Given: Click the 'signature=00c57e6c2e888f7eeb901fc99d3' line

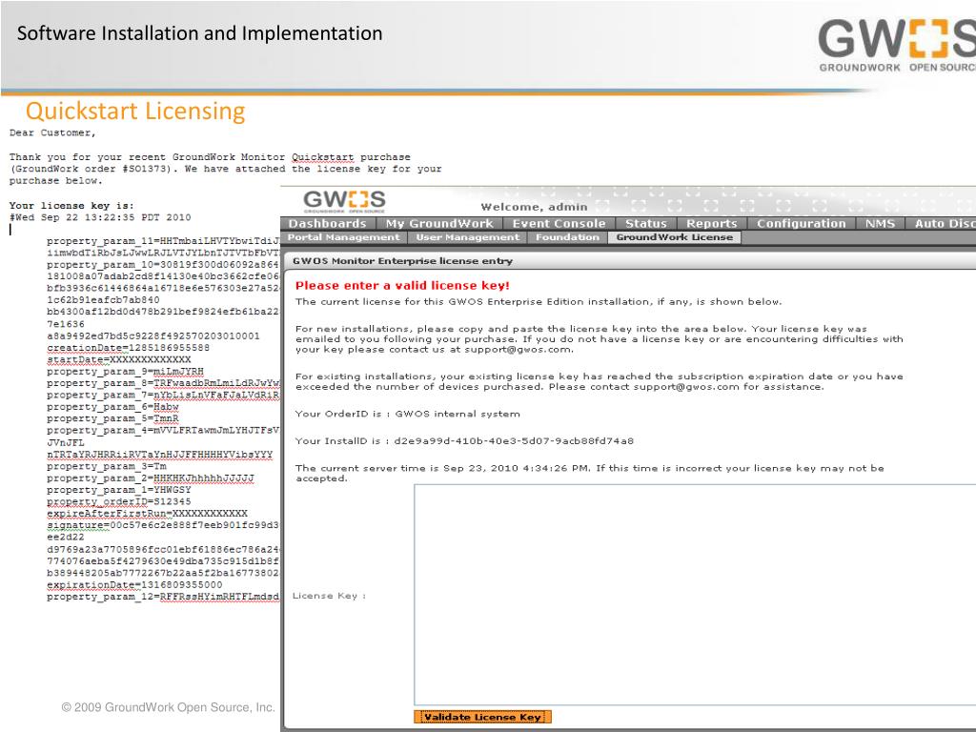Looking at the screenshot, I should click(163, 525).
